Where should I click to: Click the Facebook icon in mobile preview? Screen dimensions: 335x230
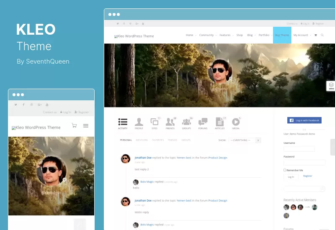coord(23,105)
